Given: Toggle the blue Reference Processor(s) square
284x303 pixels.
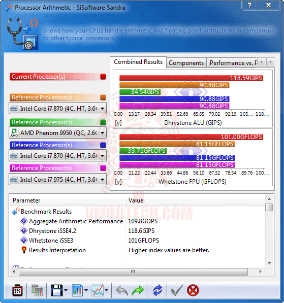Looking at the screenshot, I should pos(103,145).
